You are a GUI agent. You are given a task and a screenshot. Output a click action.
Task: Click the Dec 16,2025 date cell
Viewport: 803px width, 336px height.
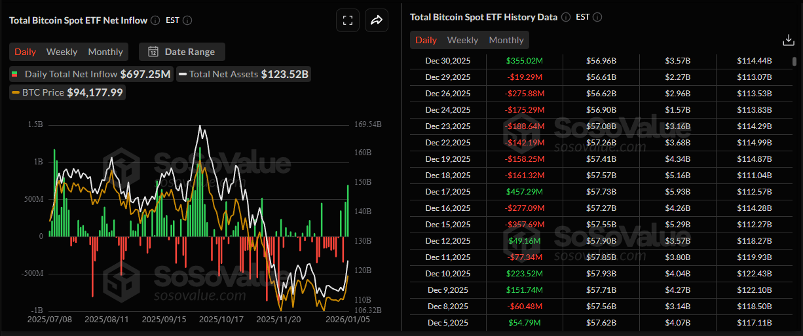tap(448, 208)
